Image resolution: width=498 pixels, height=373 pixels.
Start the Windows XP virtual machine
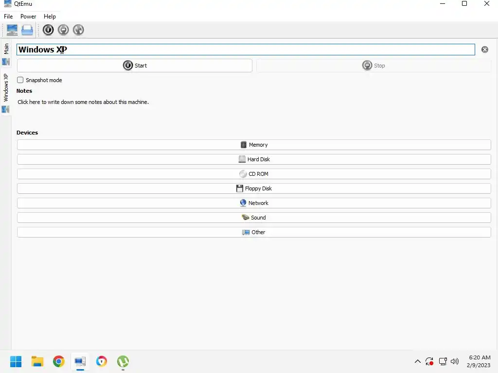point(135,66)
